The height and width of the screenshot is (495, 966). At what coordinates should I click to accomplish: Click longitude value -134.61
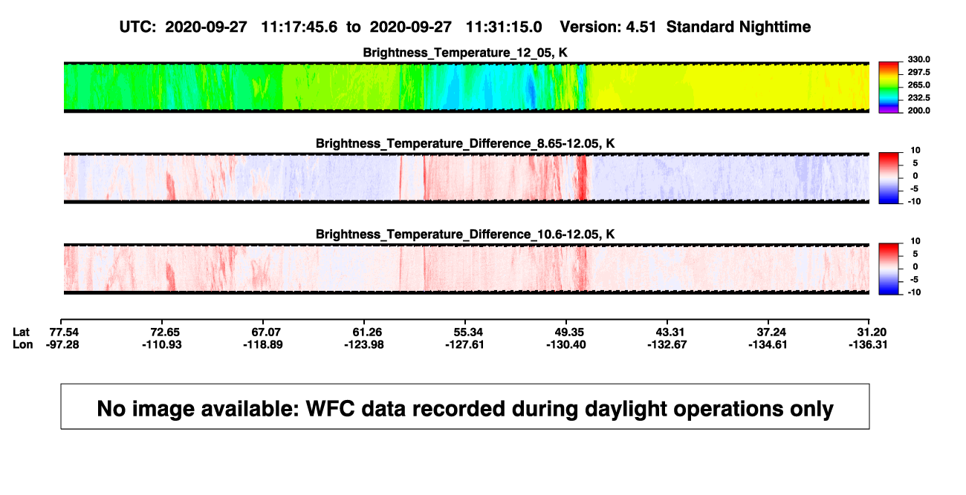[x=770, y=344]
